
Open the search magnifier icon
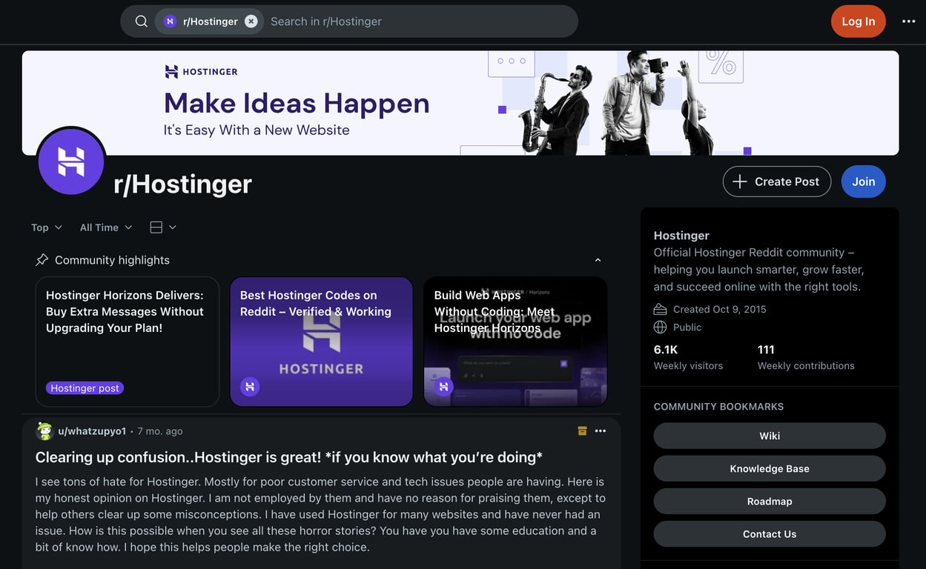tap(141, 21)
